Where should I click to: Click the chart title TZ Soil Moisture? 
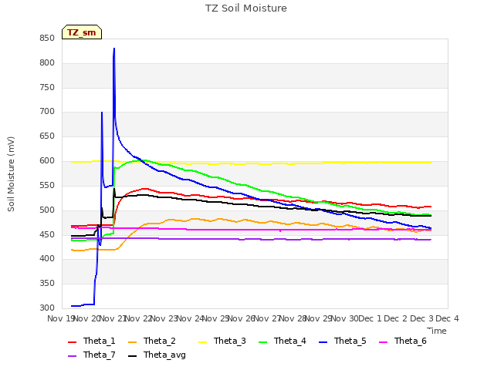pos(246,8)
